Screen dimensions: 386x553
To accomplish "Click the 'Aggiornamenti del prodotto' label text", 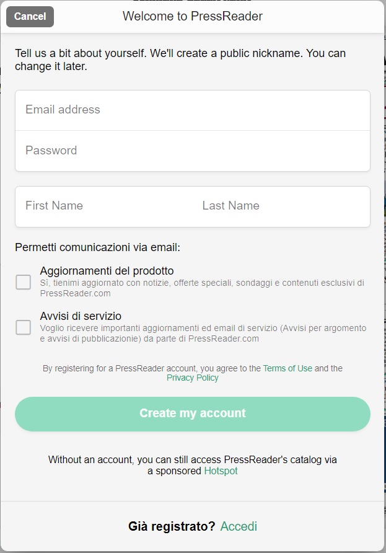I will [x=107, y=271].
